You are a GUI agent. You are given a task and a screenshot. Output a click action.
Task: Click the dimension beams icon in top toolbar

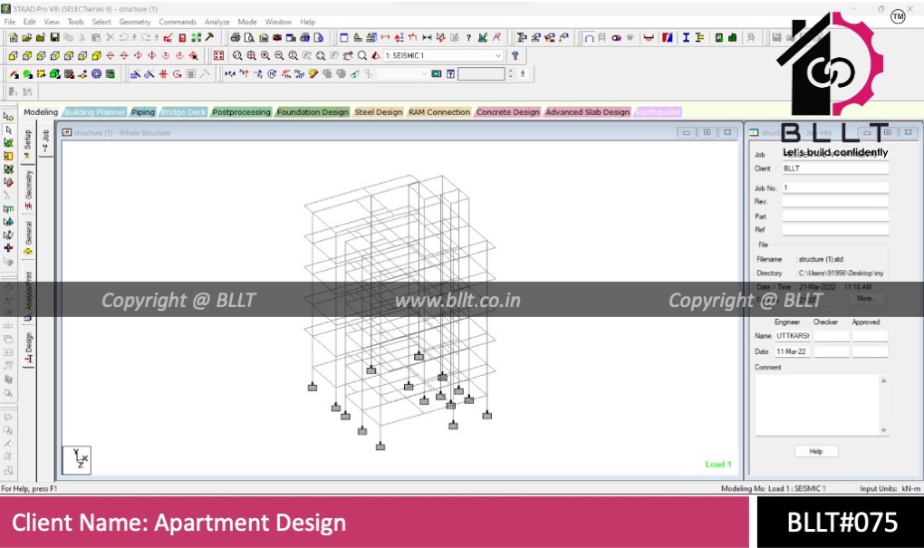tap(427, 38)
